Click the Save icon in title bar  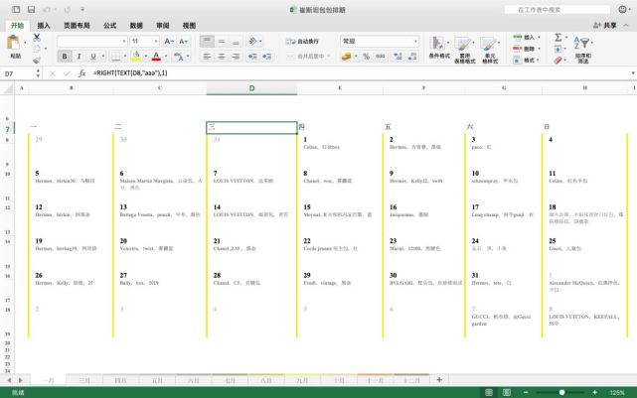pos(31,9)
